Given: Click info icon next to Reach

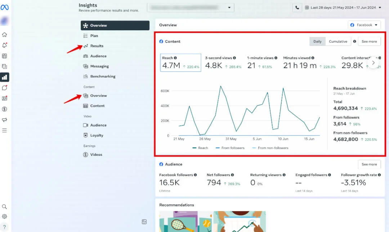Looking at the screenshot, I should tap(175, 58).
